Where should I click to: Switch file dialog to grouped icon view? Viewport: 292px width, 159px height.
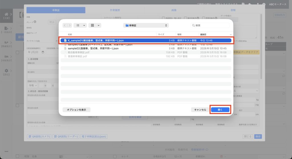pyautogui.click(x=92, y=25)
